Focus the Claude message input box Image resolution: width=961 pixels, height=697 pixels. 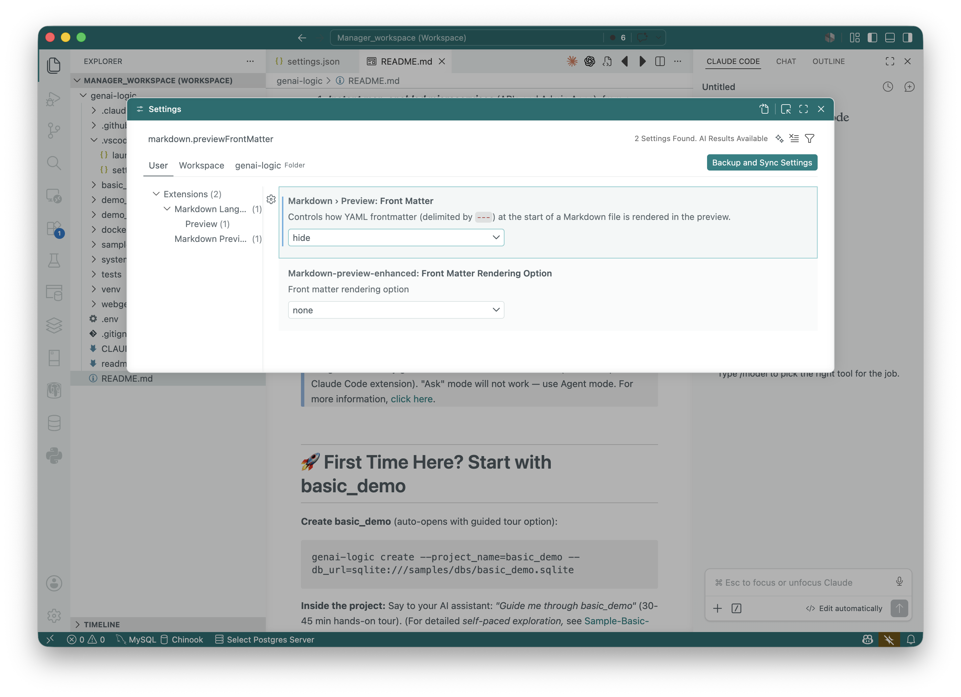coord(801,582)
